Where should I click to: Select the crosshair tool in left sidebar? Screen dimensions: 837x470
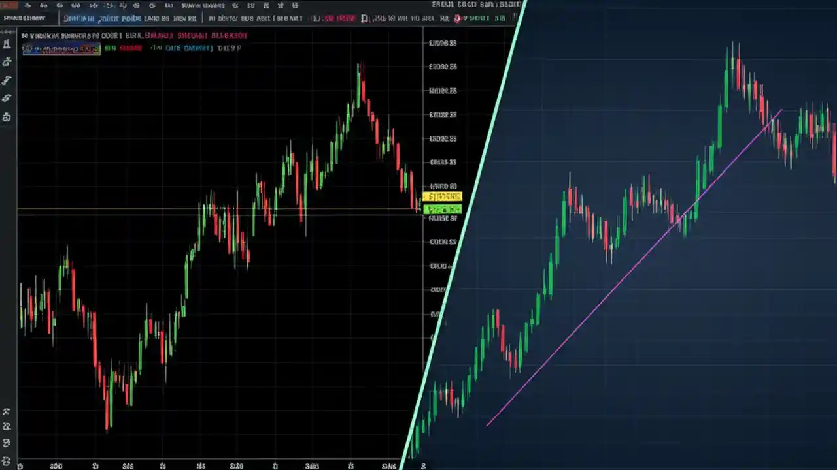tap(7, 43)
